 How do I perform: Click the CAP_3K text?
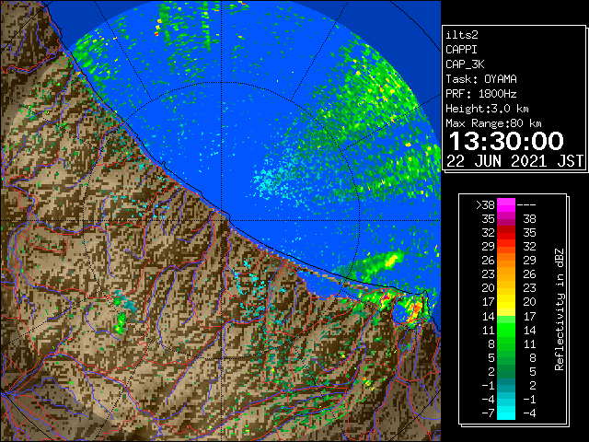[465, 64]
